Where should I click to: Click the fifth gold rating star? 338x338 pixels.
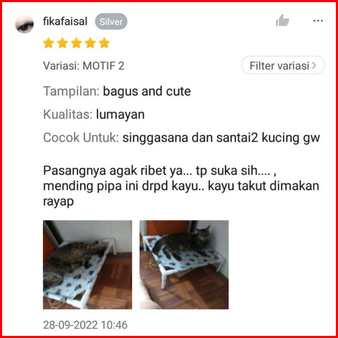click(x=104, y=43)
